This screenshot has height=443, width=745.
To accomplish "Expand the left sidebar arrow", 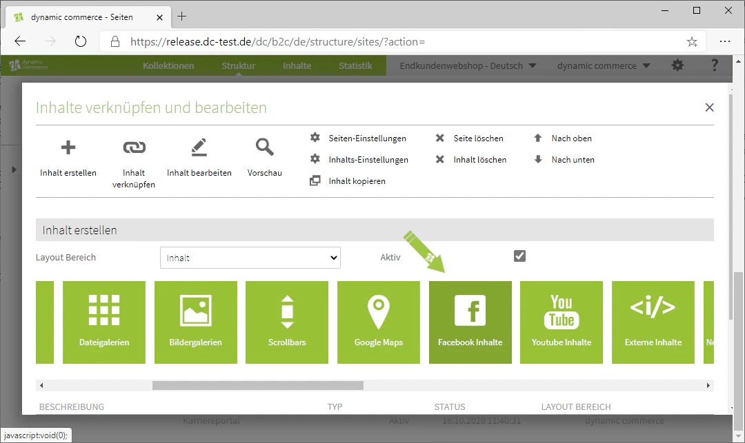I will [x=14, y=169].
